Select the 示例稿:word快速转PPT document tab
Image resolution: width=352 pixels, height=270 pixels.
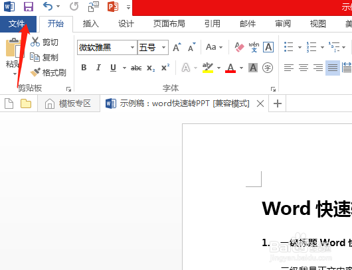[x=184, y=103]
